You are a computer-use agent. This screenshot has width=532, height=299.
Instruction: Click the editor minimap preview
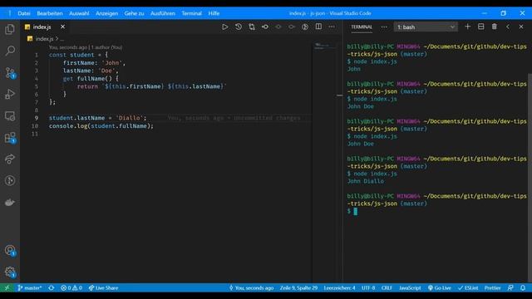[x=324, y=46]
